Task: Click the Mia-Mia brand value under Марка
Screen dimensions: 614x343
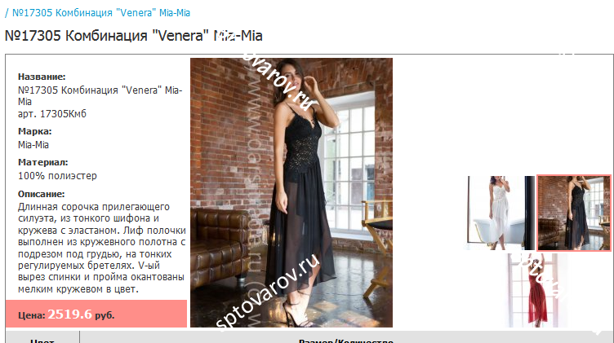Action: [x=33, y=145]
